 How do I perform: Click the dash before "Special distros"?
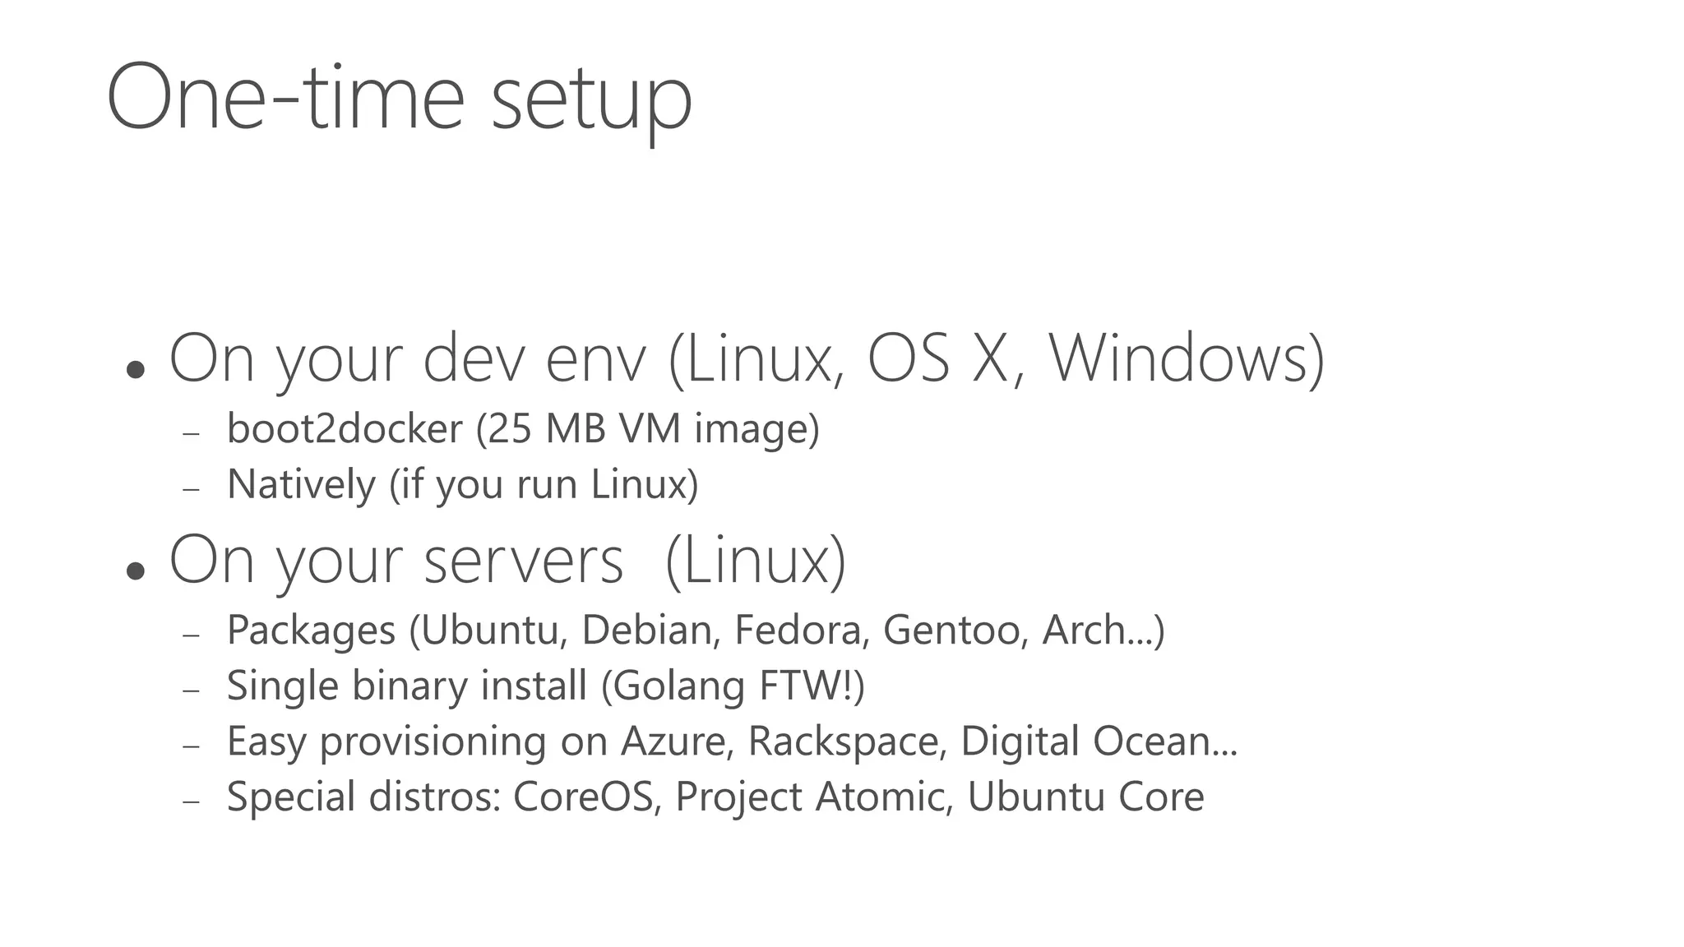pos(192,802)
